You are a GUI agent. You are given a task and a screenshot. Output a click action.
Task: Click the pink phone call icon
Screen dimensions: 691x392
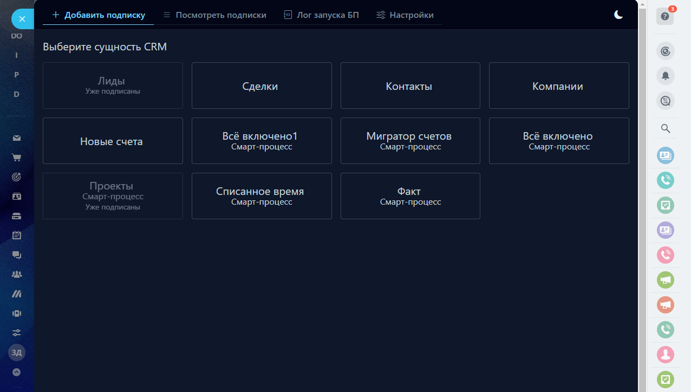(665, 255)
